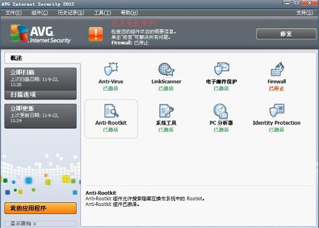Open the 文件(F) menu
The height and width of the screenshot is (228, 319).
coord(13,13)
